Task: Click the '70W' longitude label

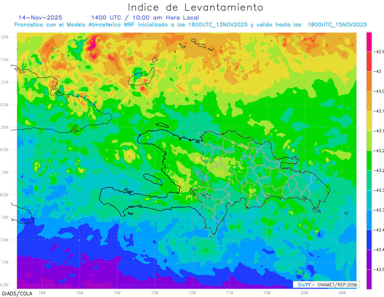Action: click(267, 293)
